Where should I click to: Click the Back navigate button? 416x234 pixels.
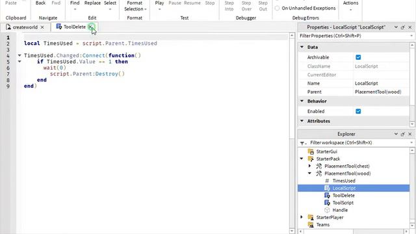coord(40,3)
